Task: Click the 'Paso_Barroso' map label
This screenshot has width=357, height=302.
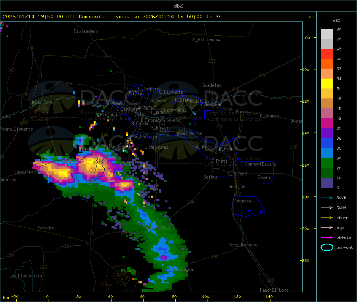Action: pos(243,245)
